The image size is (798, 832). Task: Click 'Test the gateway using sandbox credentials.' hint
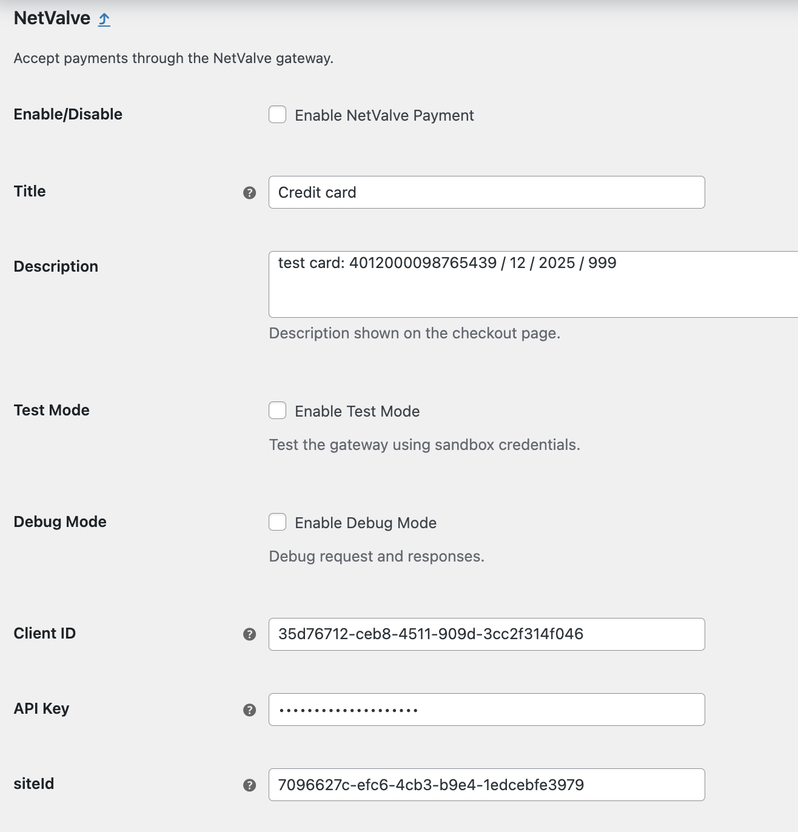[x=424, y=445]
